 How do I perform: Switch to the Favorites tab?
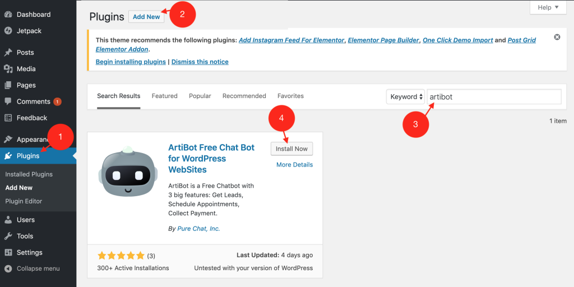click(x=291, y=96)
